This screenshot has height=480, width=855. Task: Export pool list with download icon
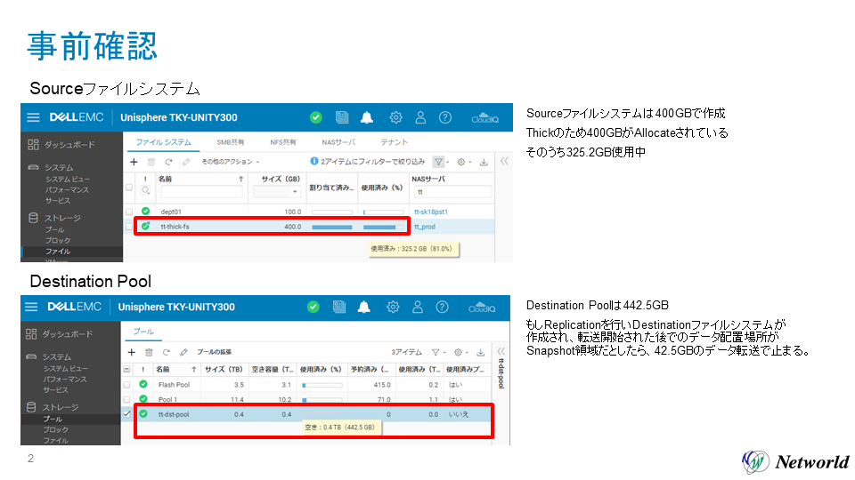pyautogui.click(x=480, y=352)
